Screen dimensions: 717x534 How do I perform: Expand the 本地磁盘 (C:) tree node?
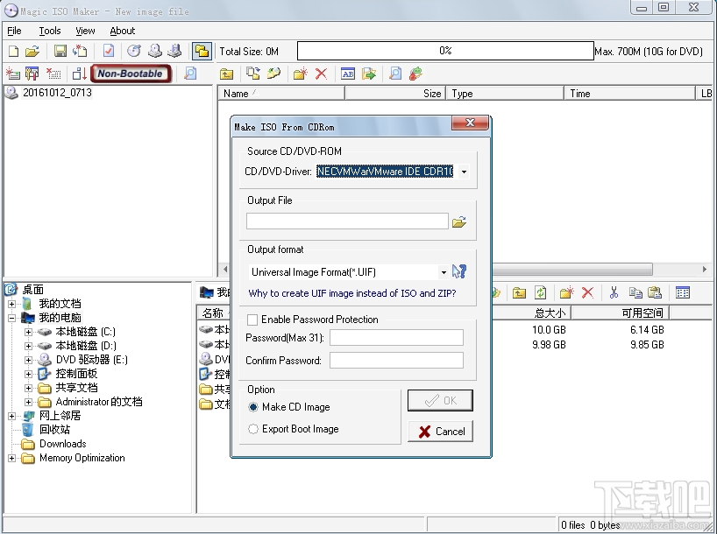(28, 332)
